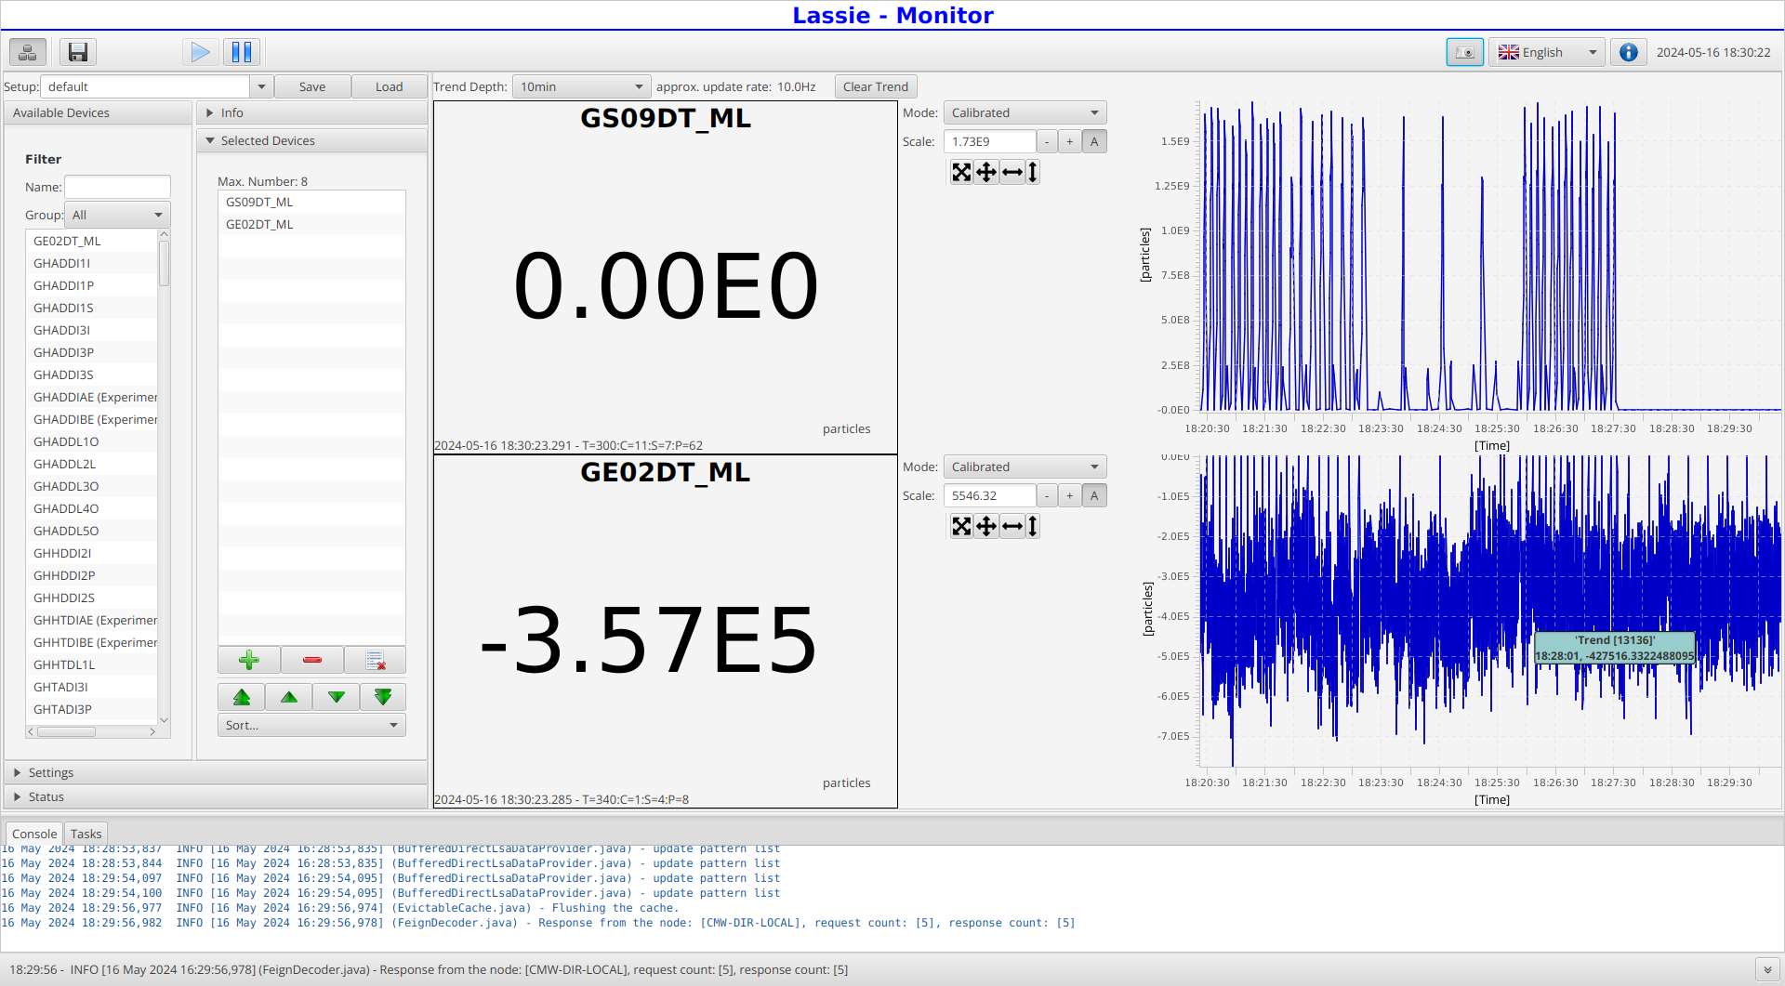Decrease the GS09DT_ML scale with the minus button
This screenshot has height=986, width=1785.
[1047, 141]
